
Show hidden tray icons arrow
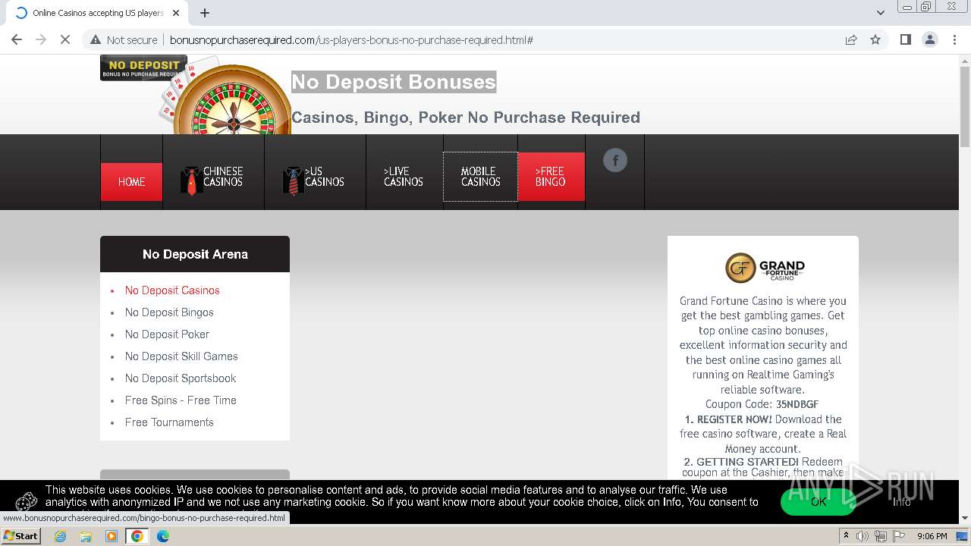pos(847,536)
